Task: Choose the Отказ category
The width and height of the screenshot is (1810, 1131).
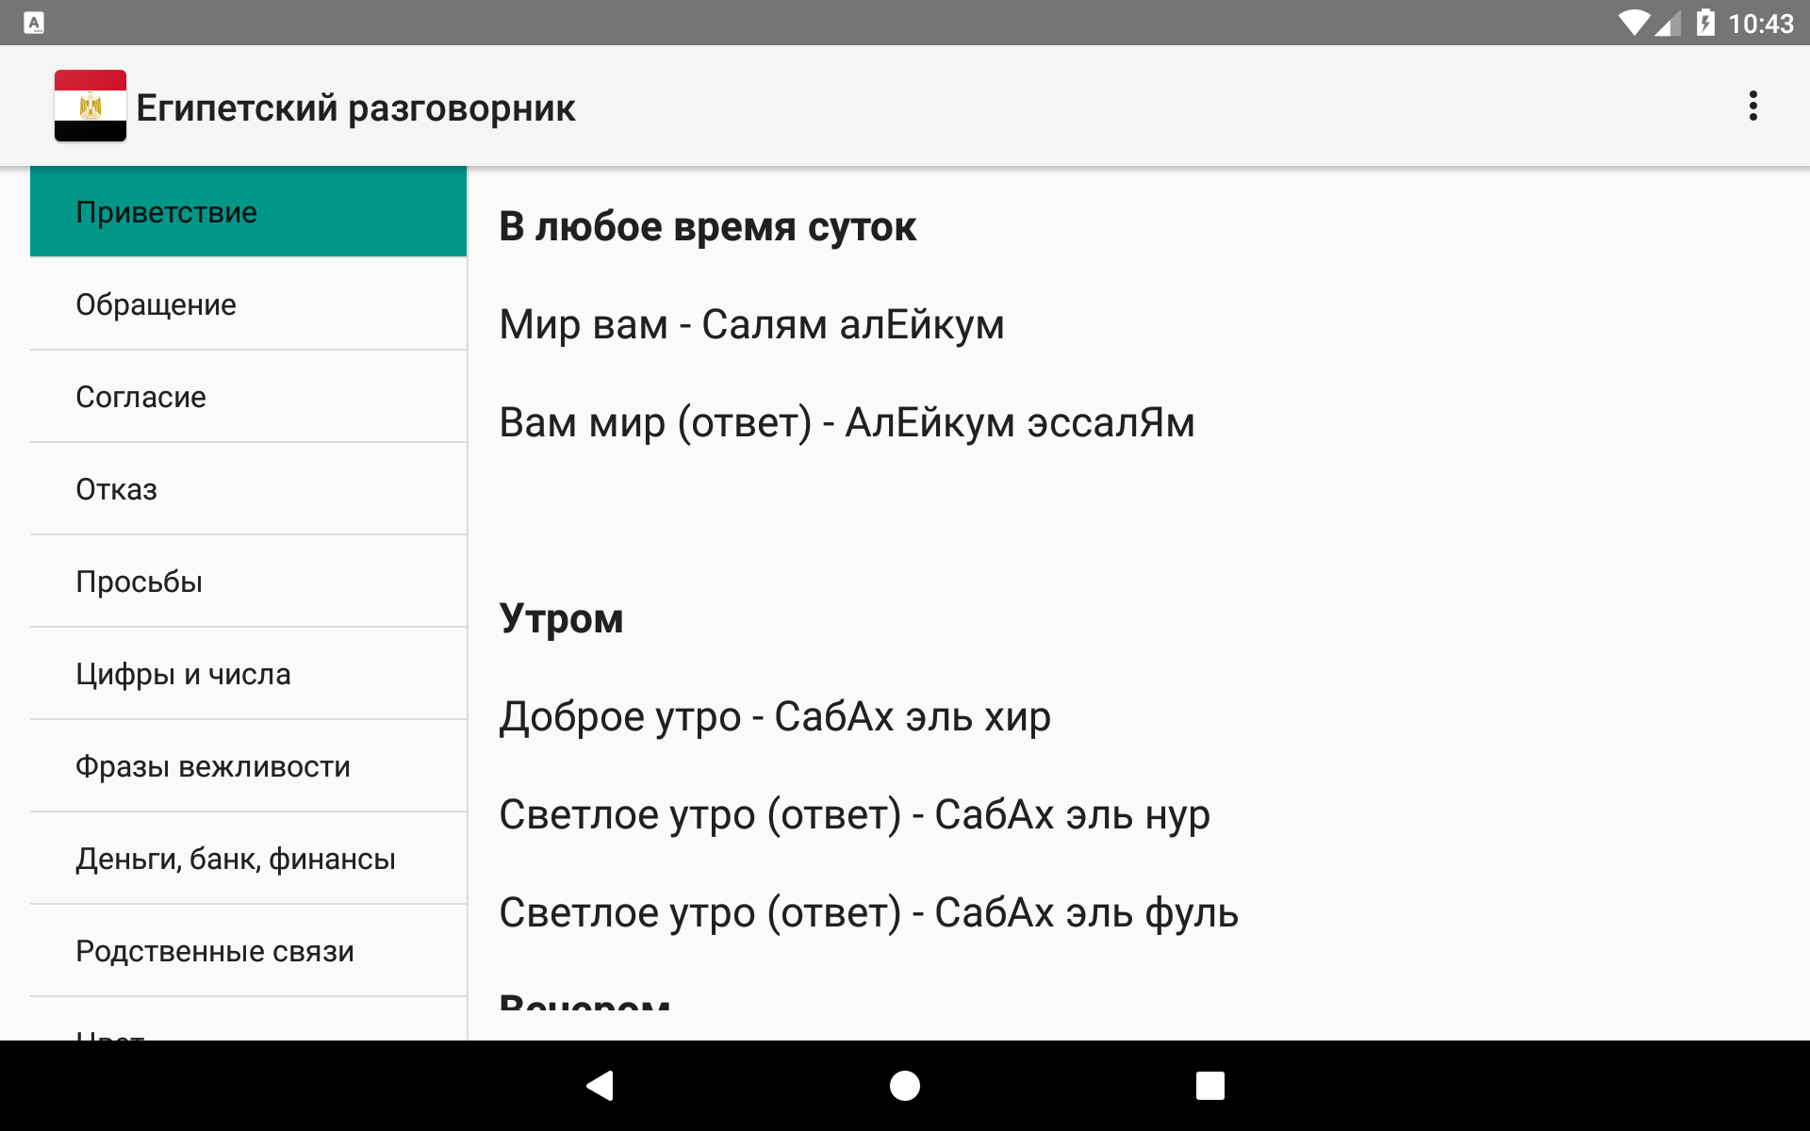Action: pyautogui.click(x=248, y=489)
